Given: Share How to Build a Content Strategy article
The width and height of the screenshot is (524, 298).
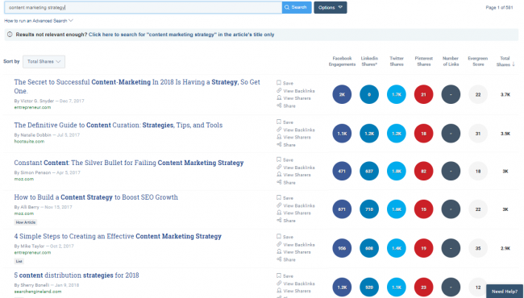Looking at the screenshot, I should point(286,221).
